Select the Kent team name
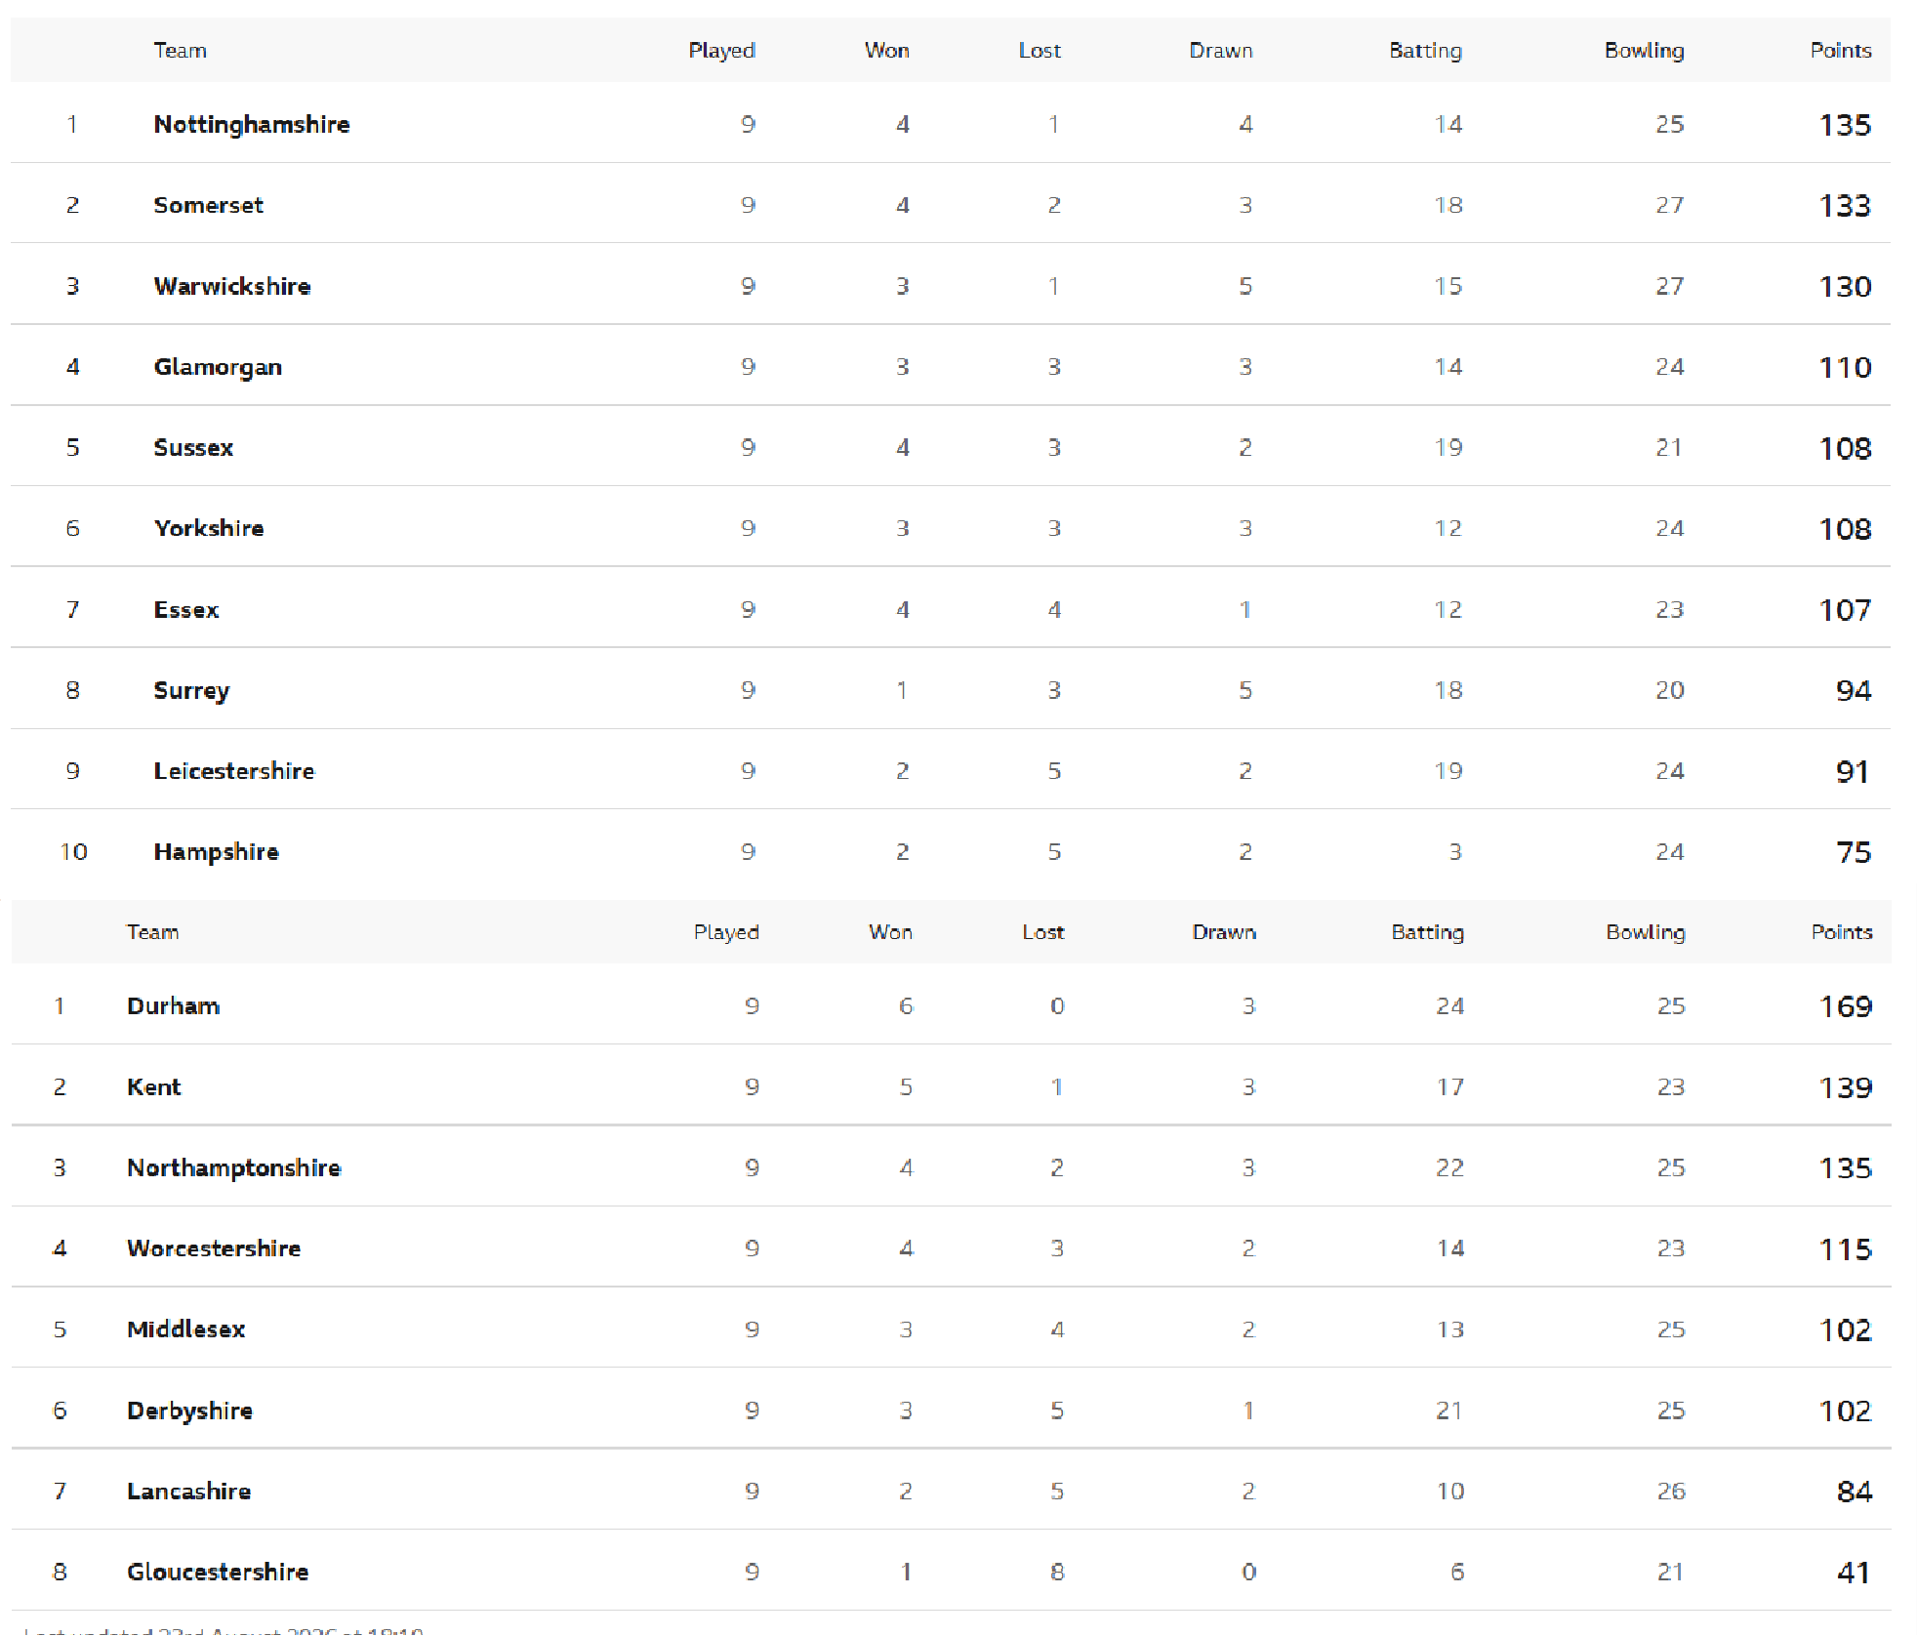Screen dimensions: 1917x1636 (154, 1087)
